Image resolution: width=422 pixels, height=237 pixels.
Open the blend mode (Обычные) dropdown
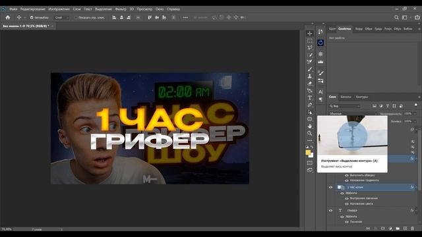[x=353, y=114]
